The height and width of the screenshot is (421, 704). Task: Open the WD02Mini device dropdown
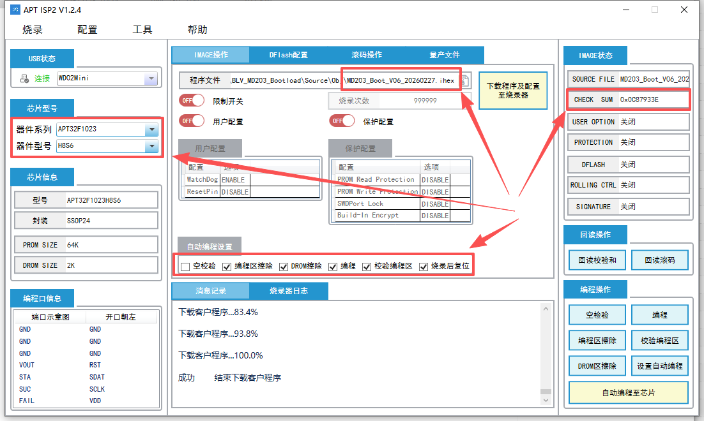coord(151,79)
